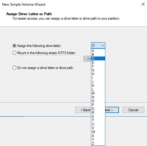Viewport: 147px width, 146px height.
Task: Click the NTFS folder path text field
Action: point(49,59)
